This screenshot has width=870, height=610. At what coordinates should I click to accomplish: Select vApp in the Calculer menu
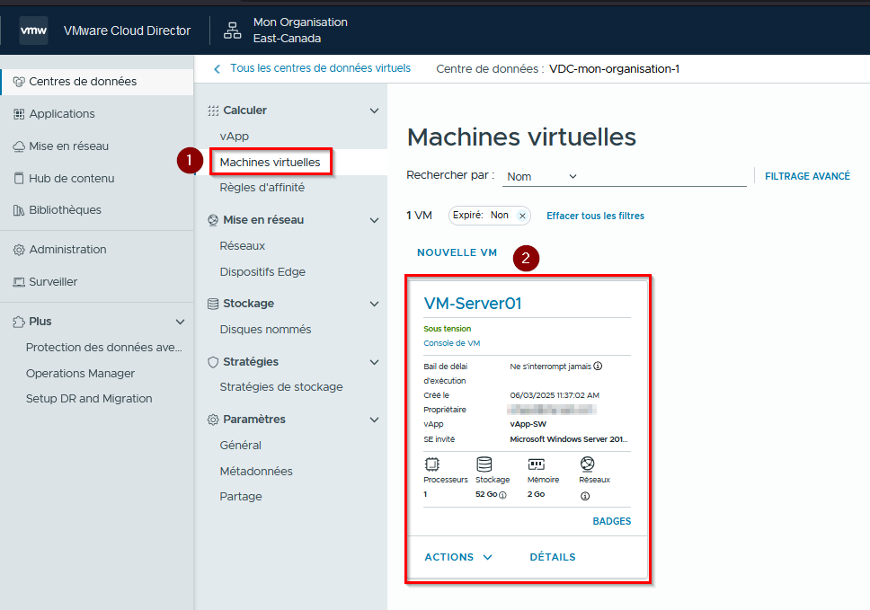click(x=235, y=137)
